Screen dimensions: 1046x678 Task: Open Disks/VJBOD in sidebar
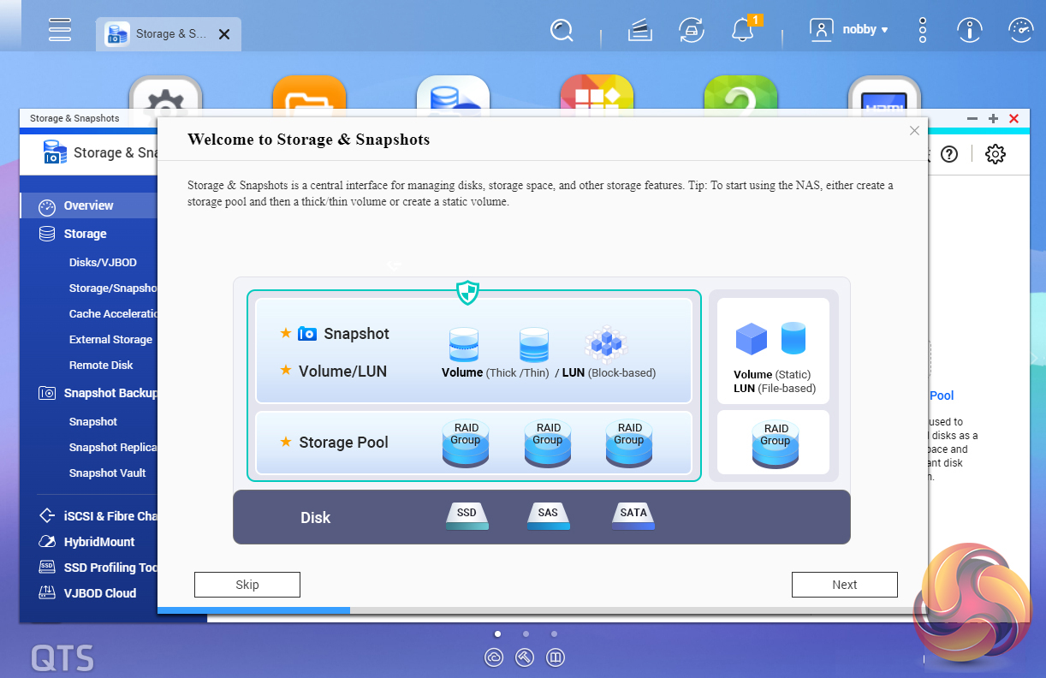[x=103, y=263]
